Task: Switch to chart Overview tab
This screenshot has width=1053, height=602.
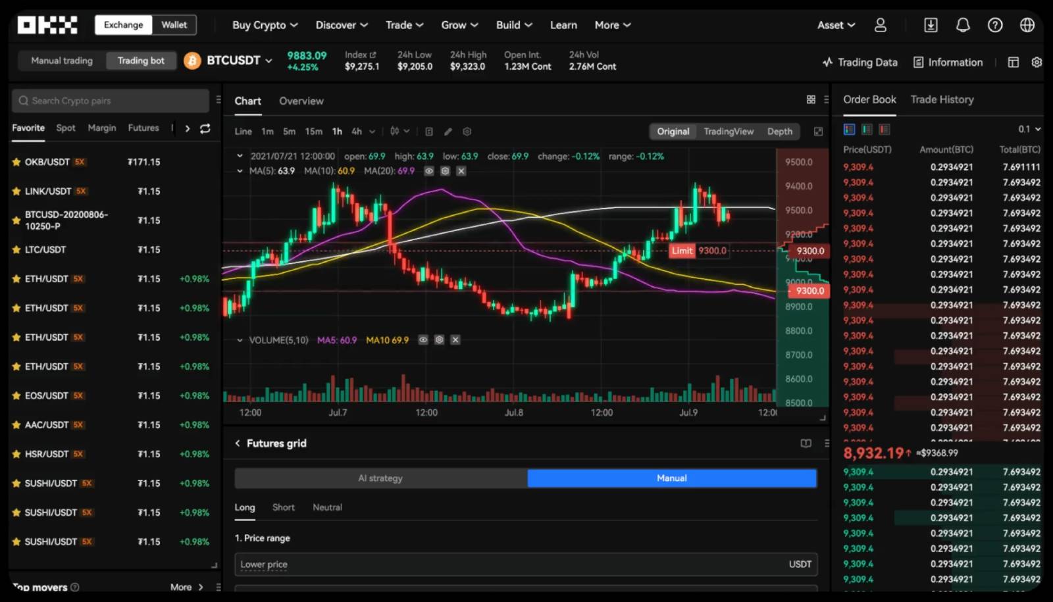Action: [301, 101]
